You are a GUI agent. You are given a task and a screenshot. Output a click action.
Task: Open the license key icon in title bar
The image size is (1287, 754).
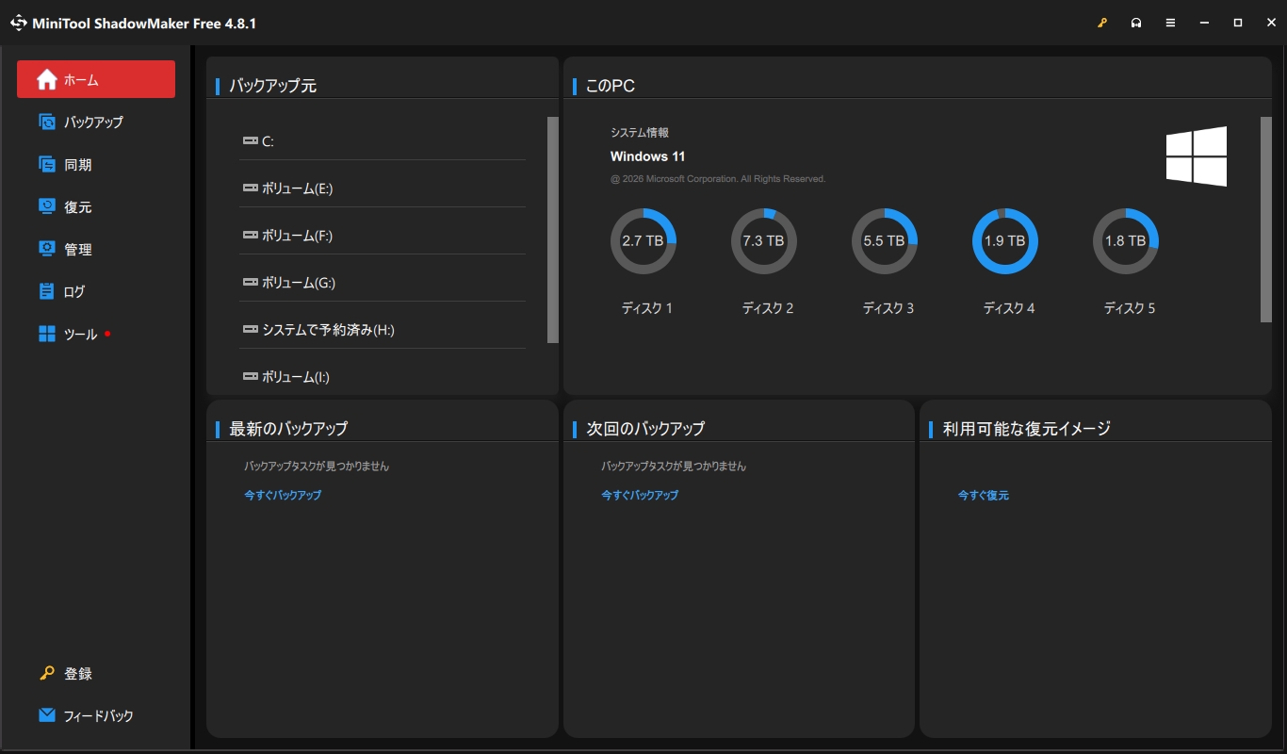[1102, 23]
